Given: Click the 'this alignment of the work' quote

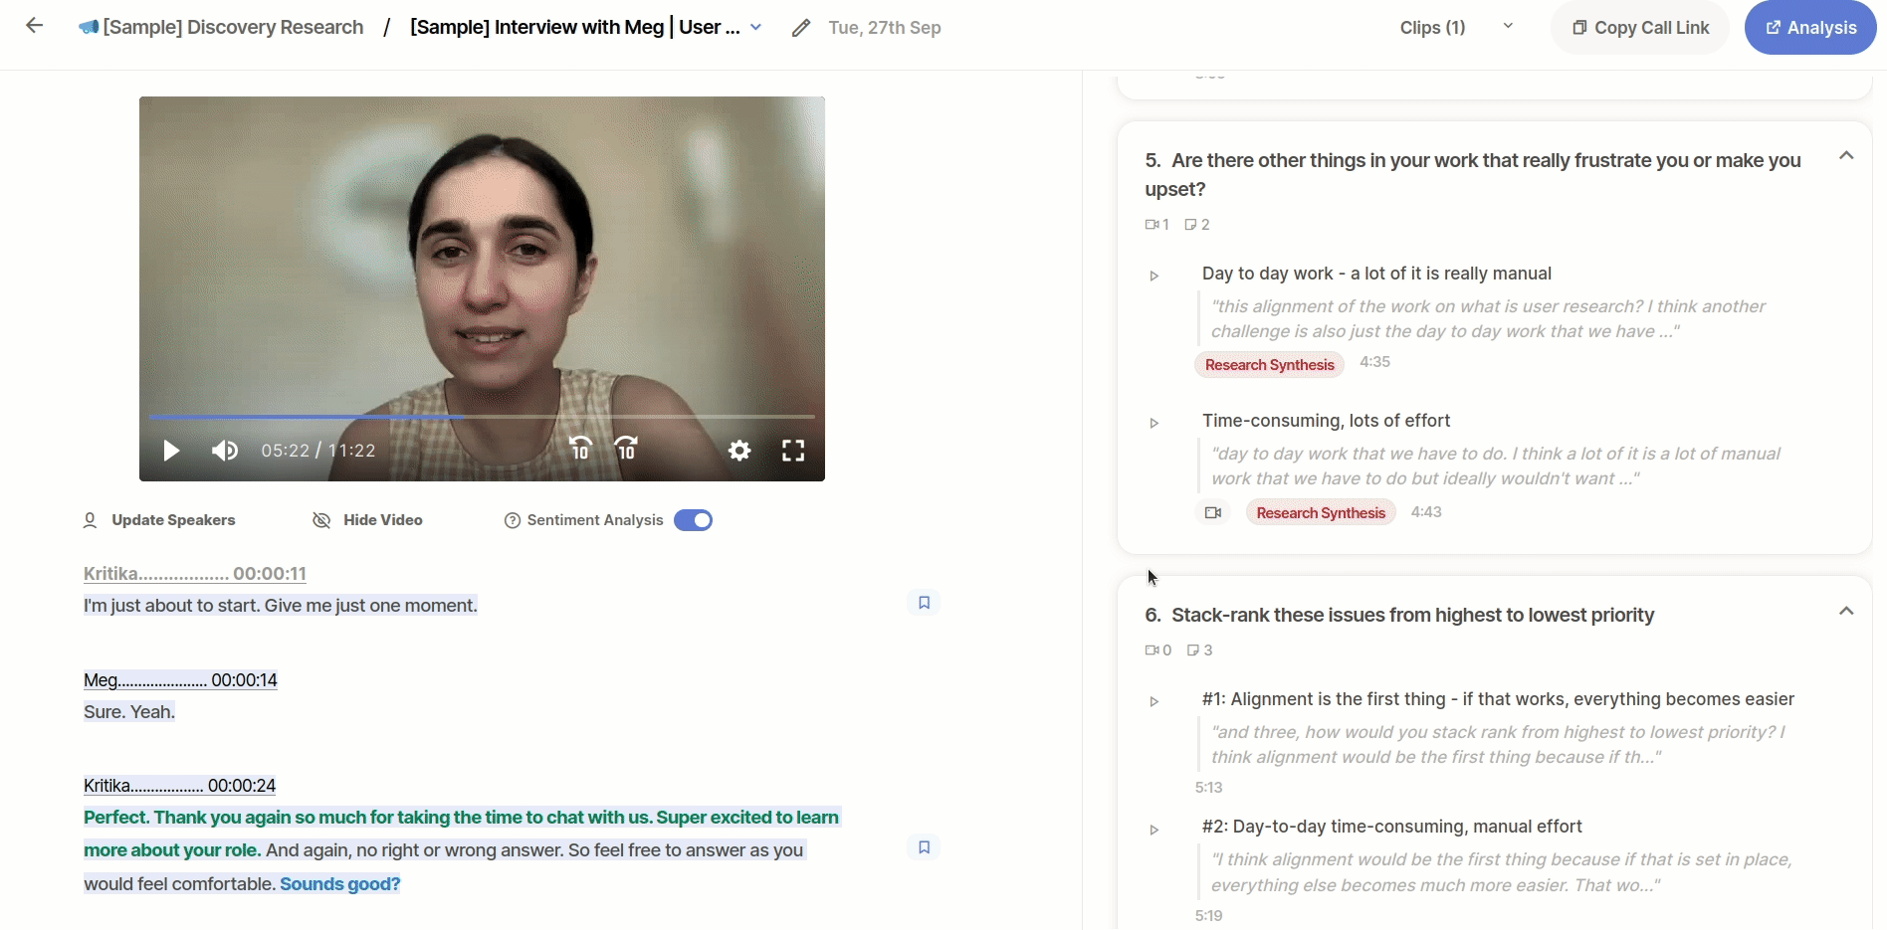Looking at the screenshot, I should (x=1488, y=319).
